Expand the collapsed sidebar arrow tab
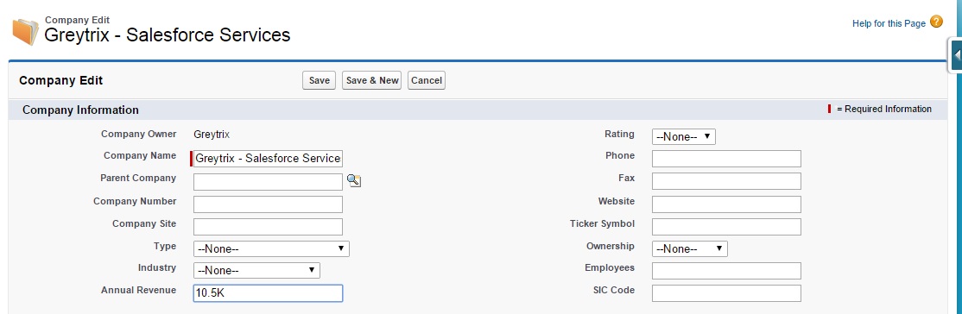The height and width of the screenshot is (314, 962). coord(956,55)
